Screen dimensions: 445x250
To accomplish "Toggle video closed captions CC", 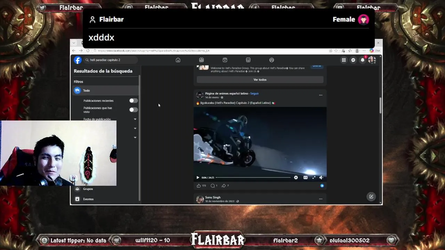I will [x=305, y=177].
